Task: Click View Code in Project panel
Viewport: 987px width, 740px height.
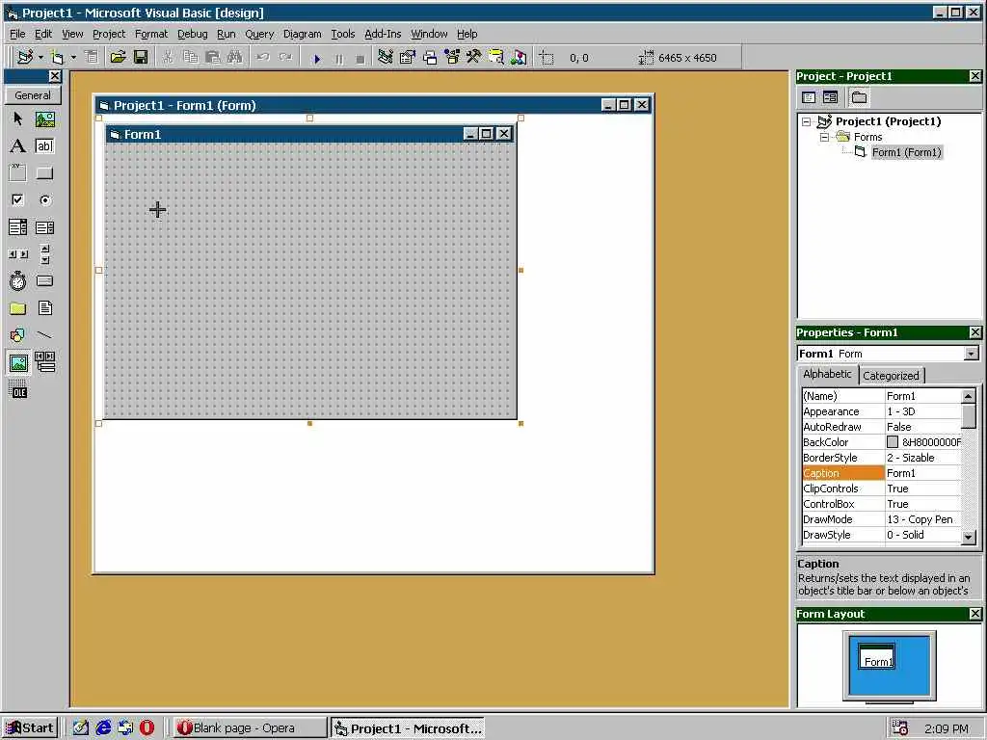Action: 809,97
